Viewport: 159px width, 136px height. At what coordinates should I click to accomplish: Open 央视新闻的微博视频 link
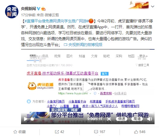83,45
